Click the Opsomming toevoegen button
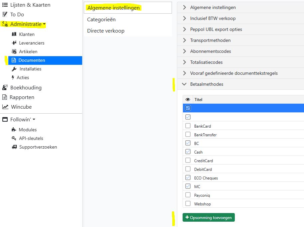Viewport: 304px width, 227px height. pos(209,217)
